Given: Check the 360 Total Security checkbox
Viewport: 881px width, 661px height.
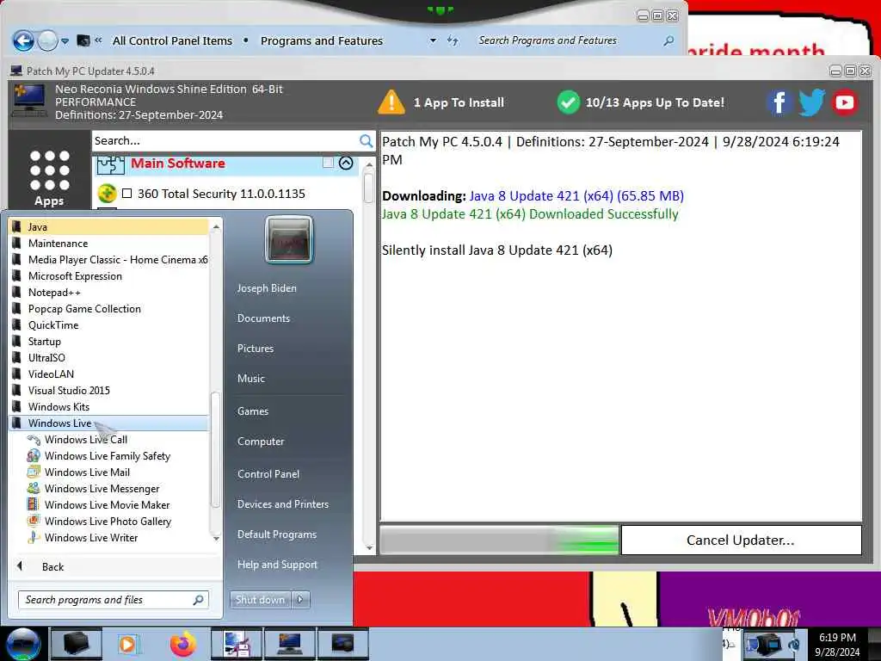Looking at the screenshot, I should click(127, 194).
